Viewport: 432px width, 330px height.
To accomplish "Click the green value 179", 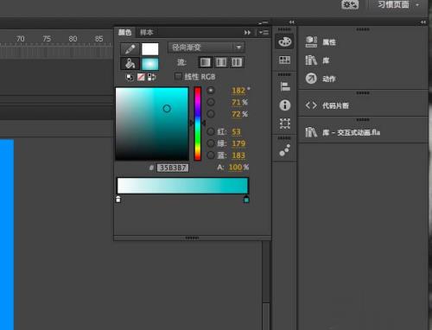I will [x=238, y=143].
